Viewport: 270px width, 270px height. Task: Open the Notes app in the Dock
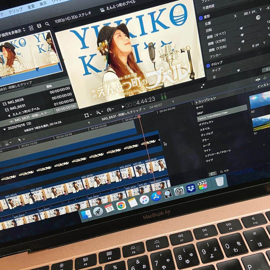point(133,202)
